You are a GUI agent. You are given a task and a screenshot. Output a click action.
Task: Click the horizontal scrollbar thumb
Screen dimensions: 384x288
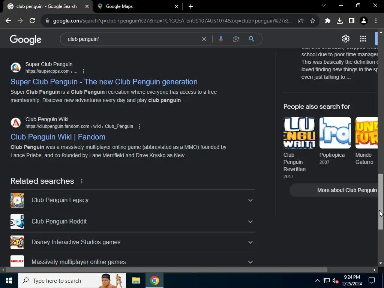click(x=166, y=270)
